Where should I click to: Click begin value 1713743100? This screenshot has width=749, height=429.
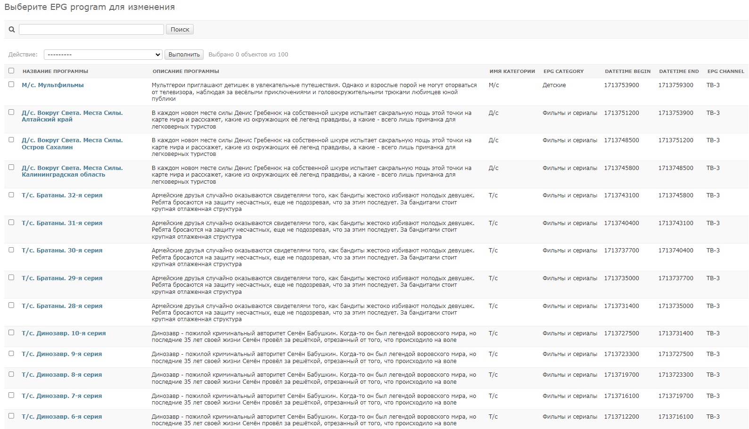pos(622,195)
